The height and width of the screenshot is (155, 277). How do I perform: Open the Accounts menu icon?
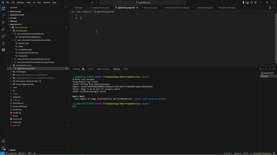coord(3,141)
